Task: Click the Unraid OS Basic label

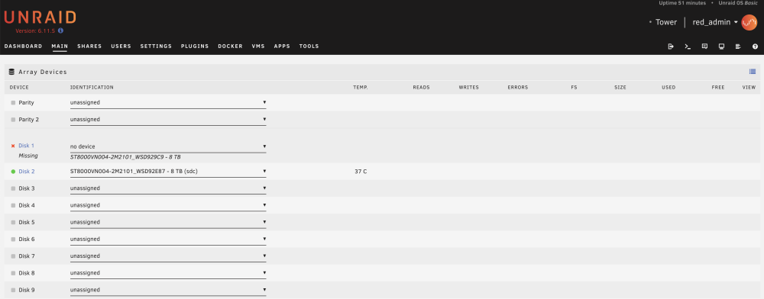Action: (738, 3)
